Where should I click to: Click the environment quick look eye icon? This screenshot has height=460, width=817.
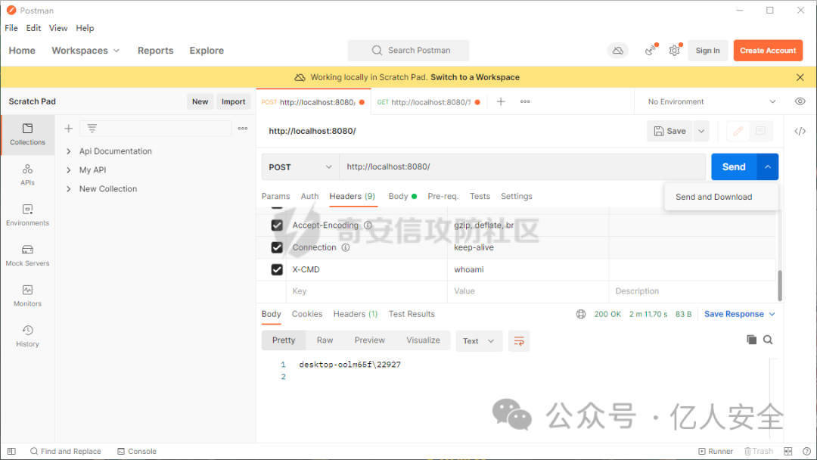[800, 101]
